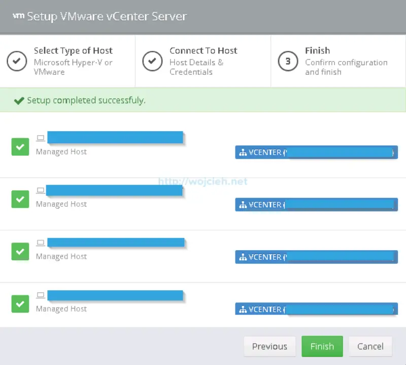This screenshot has height=365, width=406.
Task: Click the hostname field of the first Managed Host
Action: 114,137
